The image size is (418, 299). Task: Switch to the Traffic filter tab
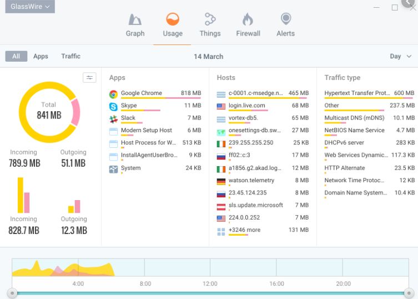pos(70,56)
